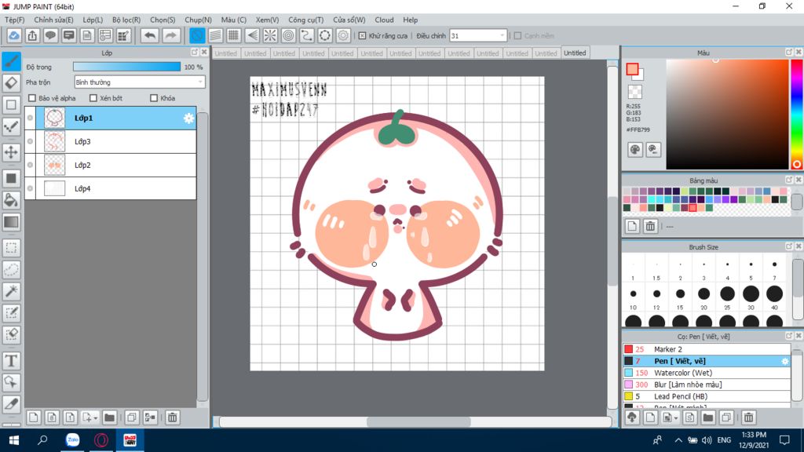Click the Độ trong opacity slider
804x452 pixels.
point(126,67)
